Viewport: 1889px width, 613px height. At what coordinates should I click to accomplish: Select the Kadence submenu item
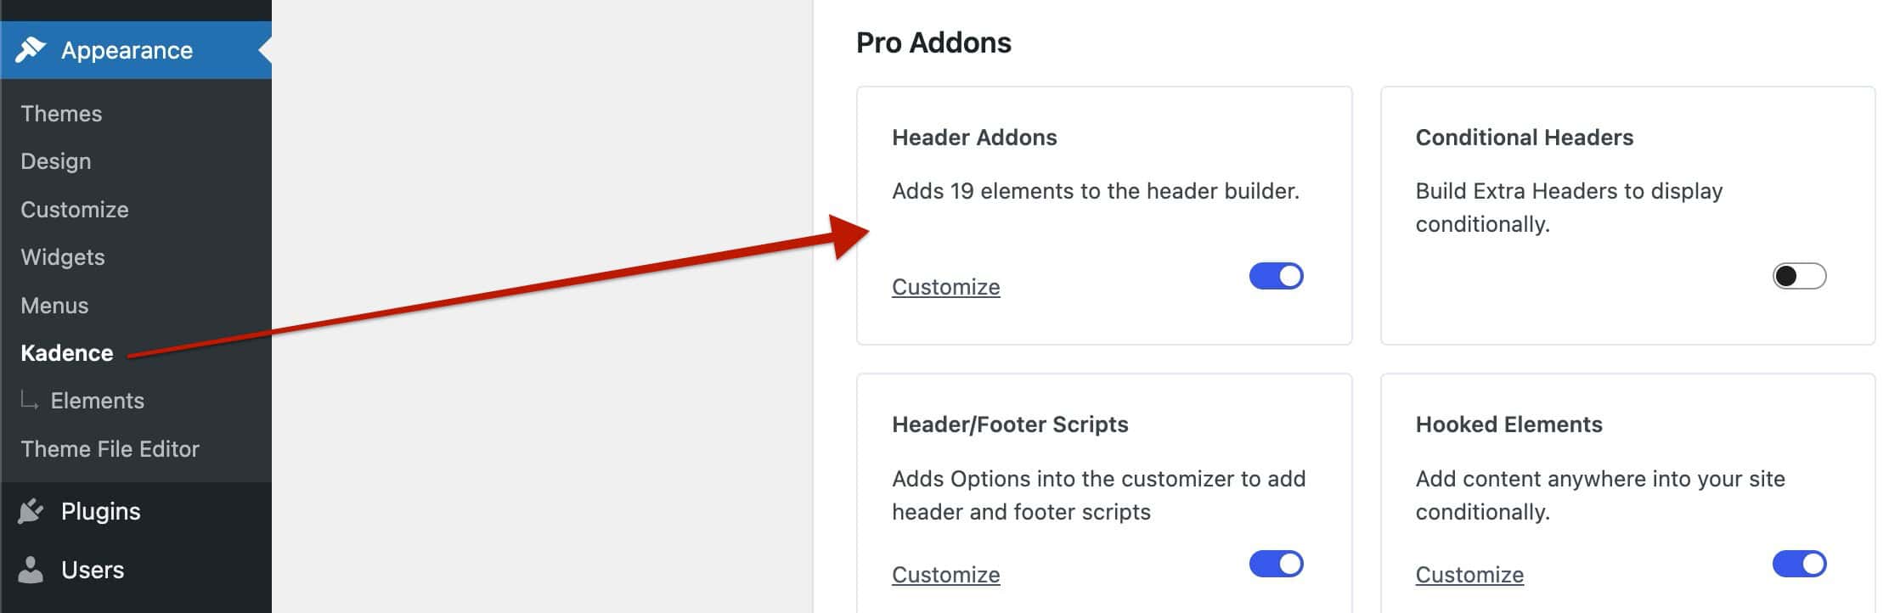(67, 353)
